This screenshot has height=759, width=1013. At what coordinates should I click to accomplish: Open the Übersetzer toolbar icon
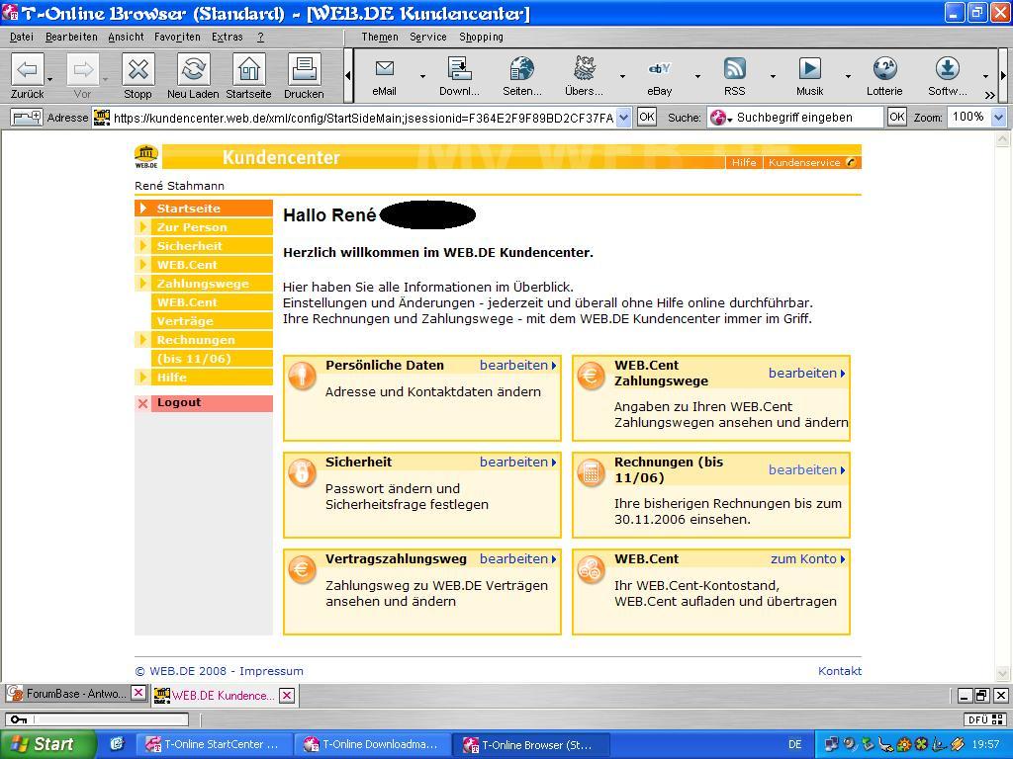pyautogui.click(x=584, y=68)
